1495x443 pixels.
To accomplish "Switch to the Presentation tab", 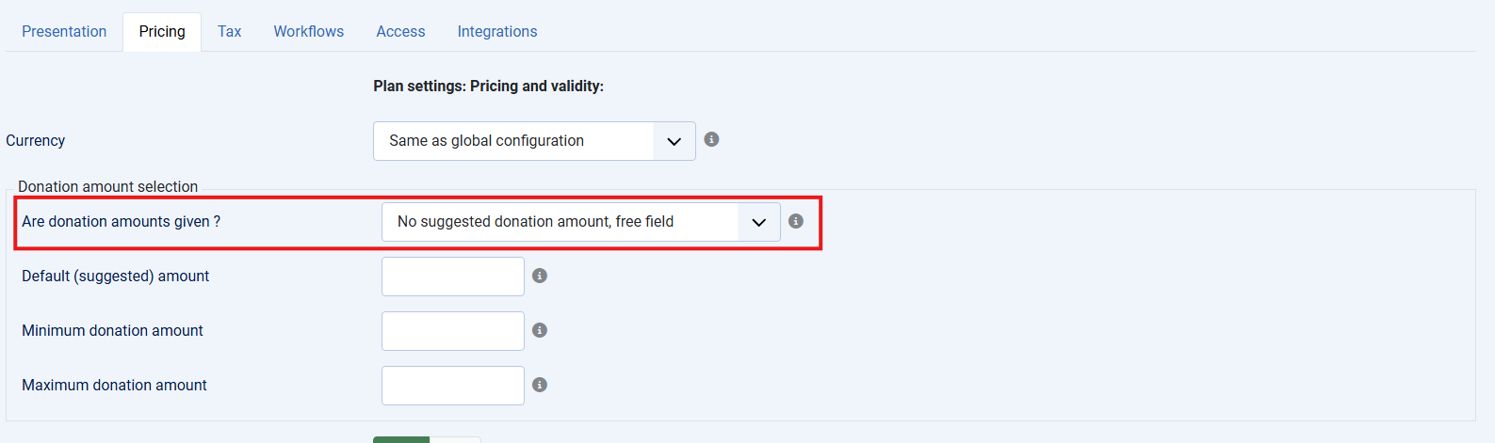I will coord(64,31).
